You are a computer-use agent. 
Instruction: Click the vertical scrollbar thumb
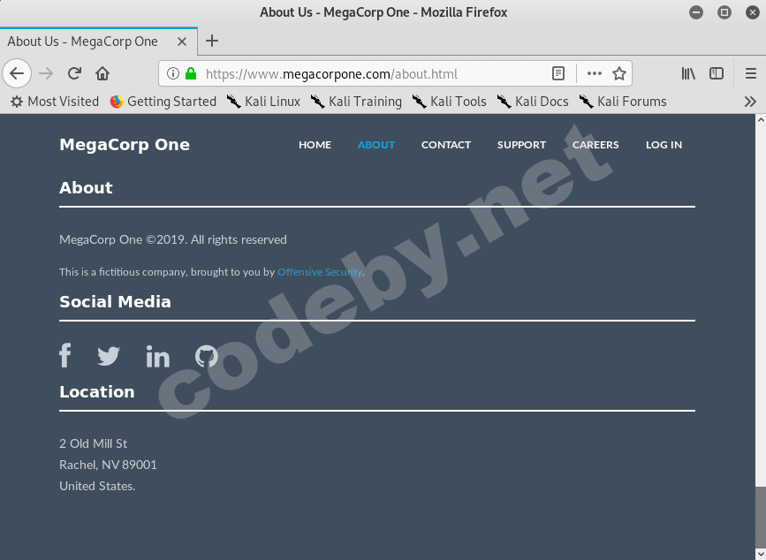tap(761, 518)
